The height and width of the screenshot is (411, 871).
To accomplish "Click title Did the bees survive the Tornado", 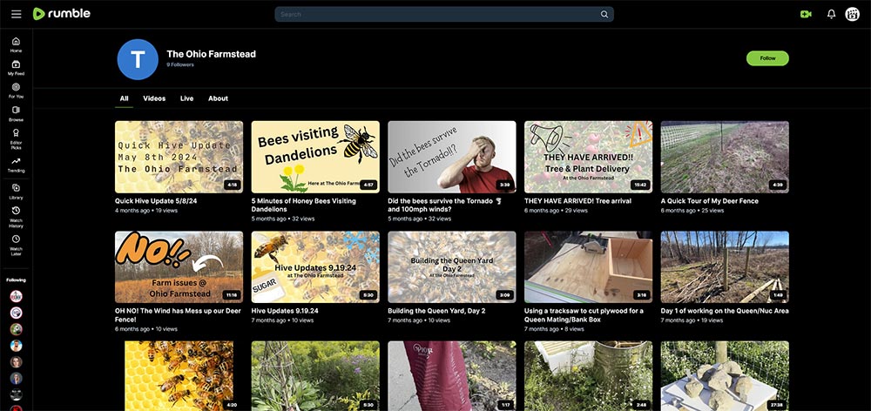I will coord(445,205).
